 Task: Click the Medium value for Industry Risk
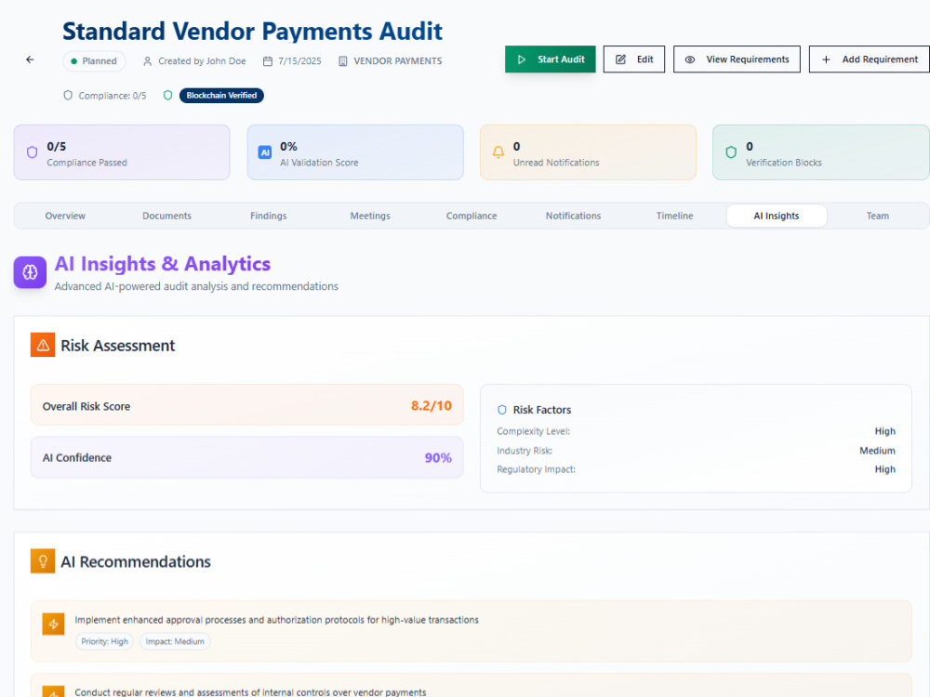click(x=877, y=451)
